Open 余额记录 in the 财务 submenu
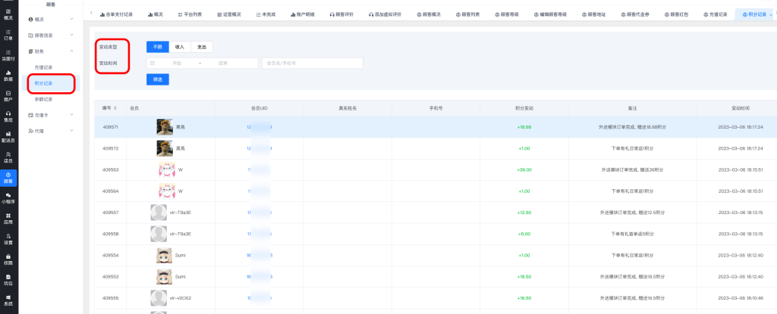Image resolution: width=777 pixels, height=314 pixels. point(44,99)
